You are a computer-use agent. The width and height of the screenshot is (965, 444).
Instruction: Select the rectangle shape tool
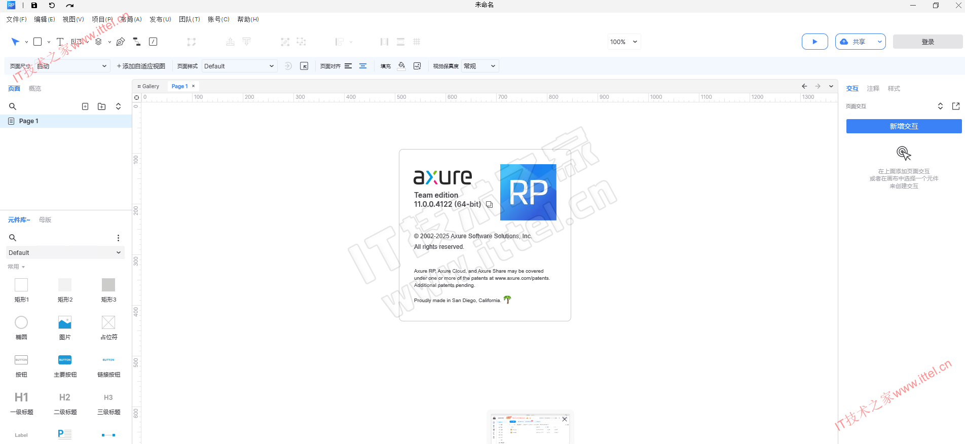(x=38, y=42)
